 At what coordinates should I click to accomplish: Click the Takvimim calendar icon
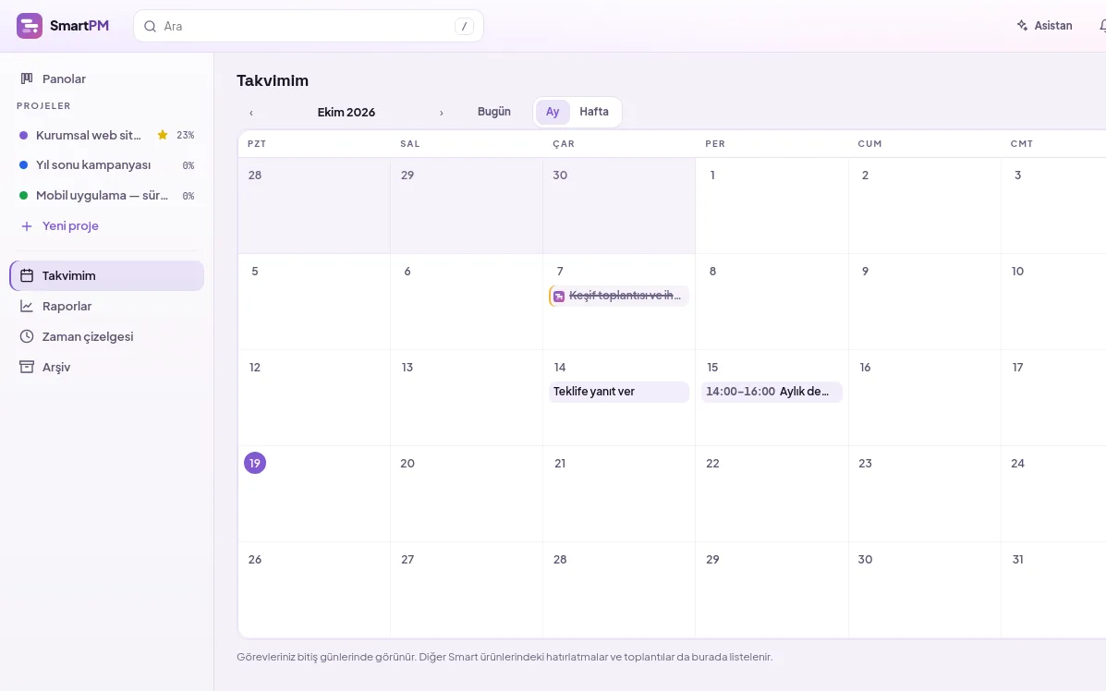pos(27,275)
